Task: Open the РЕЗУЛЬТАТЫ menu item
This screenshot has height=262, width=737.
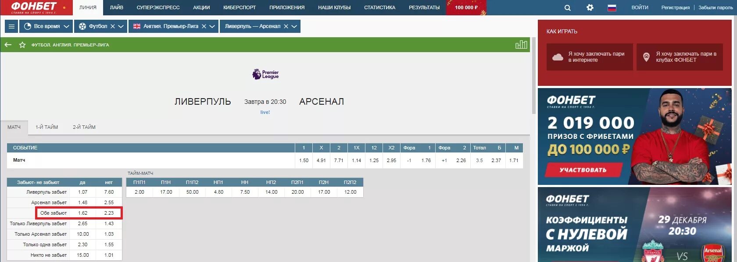Action: point(424,7)
